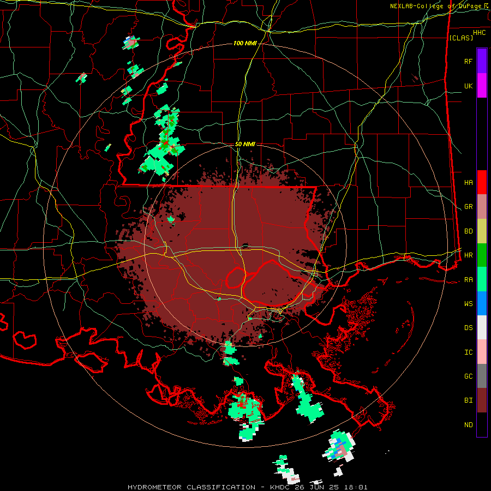Viewport: 491px width, 491px height.
Task: Click the UK legend label
Action: tap(468, 86)
